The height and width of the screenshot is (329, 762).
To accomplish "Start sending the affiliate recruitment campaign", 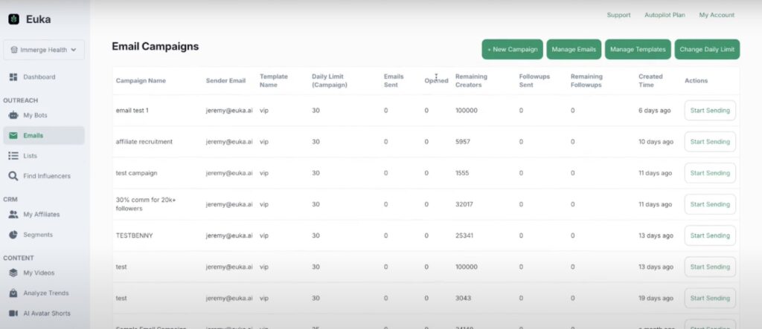I will [710, 142].
